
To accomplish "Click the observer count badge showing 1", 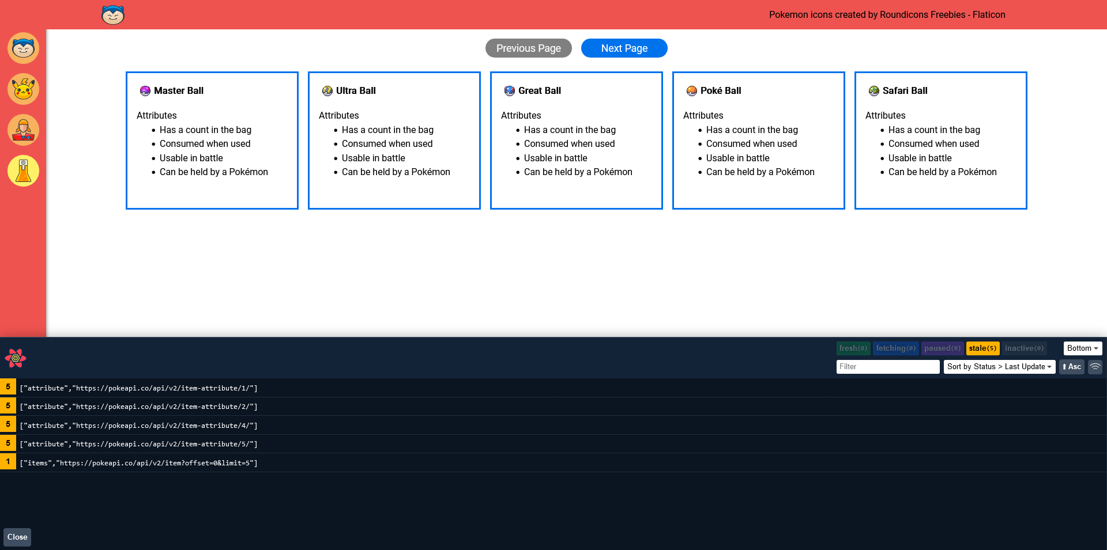I will [8, 462].
